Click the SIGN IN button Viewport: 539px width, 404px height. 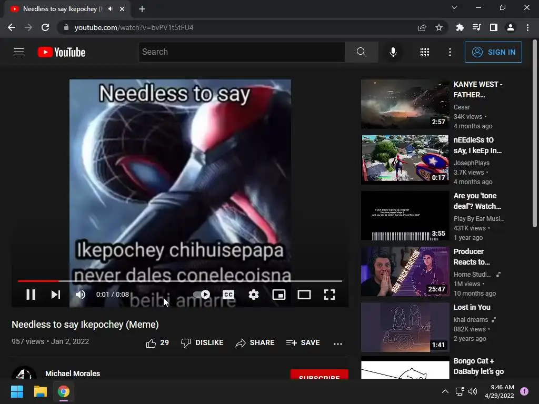point(493,52)
